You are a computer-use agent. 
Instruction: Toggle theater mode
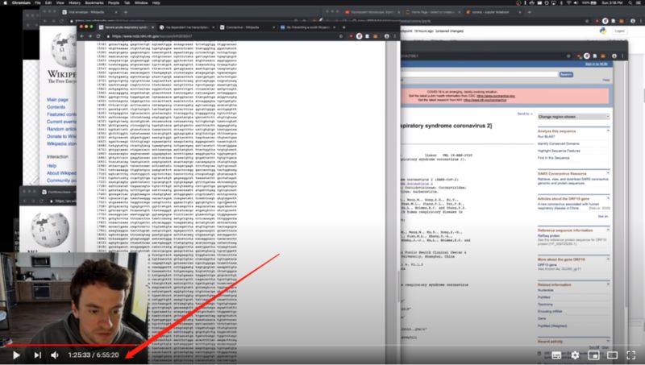coord(612,355)
